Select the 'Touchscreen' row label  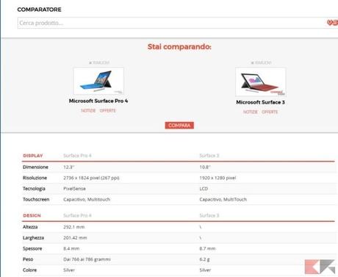pyautogui.click(x=36, y=199)
